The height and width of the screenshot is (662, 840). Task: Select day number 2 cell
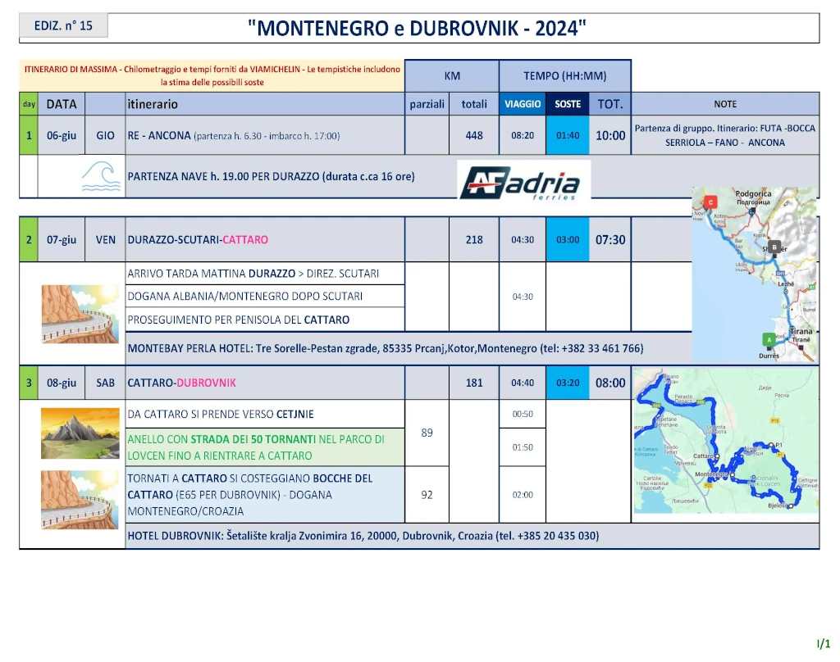pyautogui.click(x=29, y=240)
